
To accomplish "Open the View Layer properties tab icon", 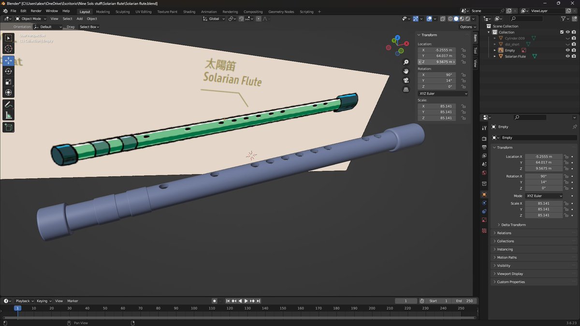I will pos(484,156).
